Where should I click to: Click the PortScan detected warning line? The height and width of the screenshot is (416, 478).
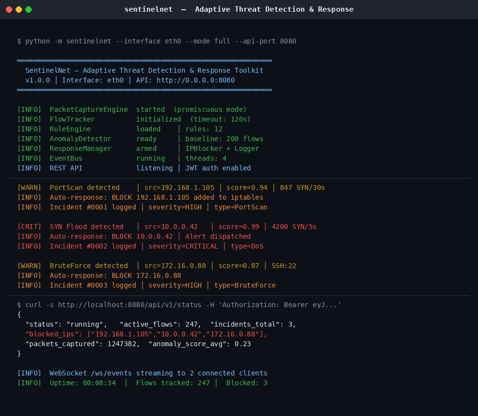tap(171, 187)
